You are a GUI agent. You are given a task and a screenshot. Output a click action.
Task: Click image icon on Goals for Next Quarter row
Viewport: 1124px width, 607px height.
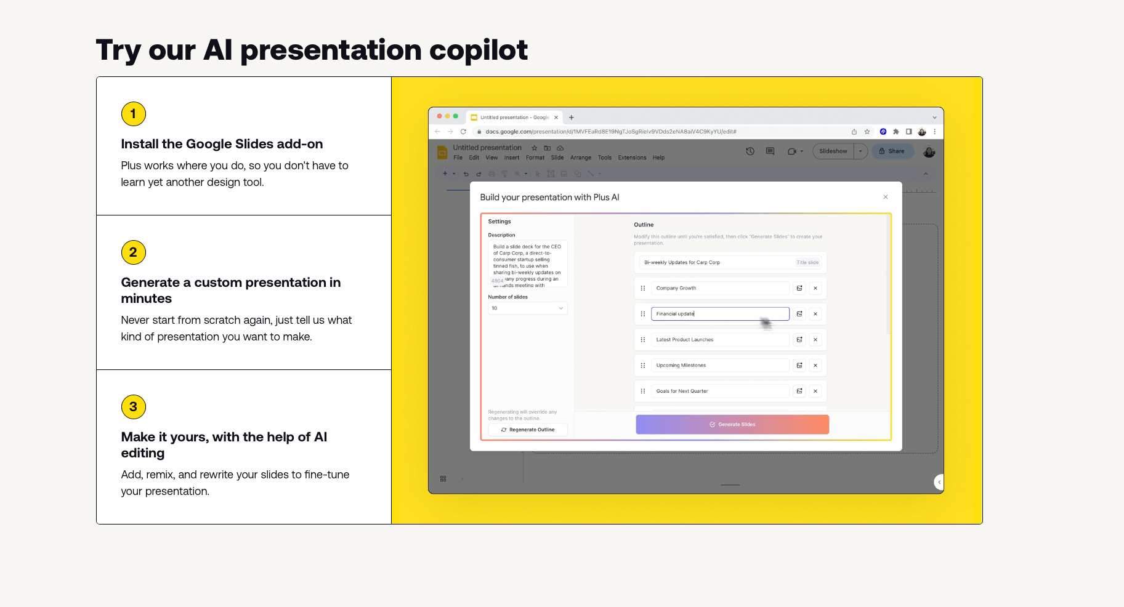tap(799, 391)
